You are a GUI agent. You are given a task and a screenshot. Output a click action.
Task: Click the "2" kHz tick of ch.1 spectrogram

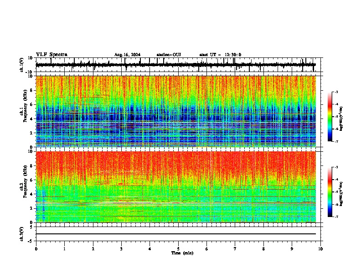(x=31, y=133)
